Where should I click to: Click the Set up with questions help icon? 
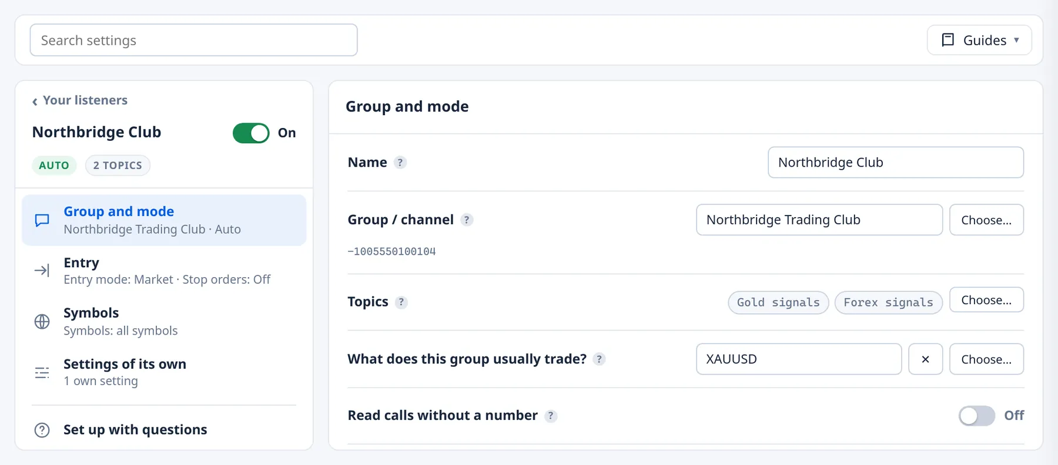(x=42, y=430)
